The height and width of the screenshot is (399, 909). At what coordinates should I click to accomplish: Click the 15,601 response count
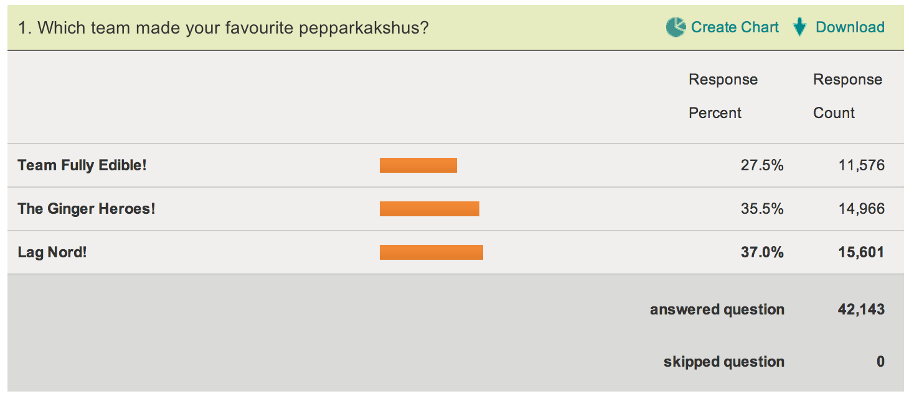click(862, 252)
